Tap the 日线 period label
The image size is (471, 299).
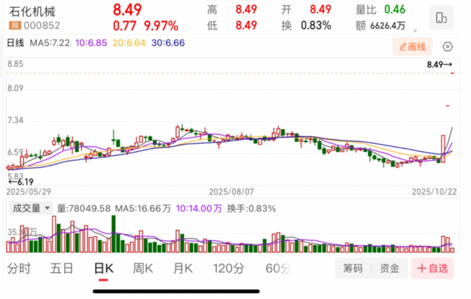[16, 43]
